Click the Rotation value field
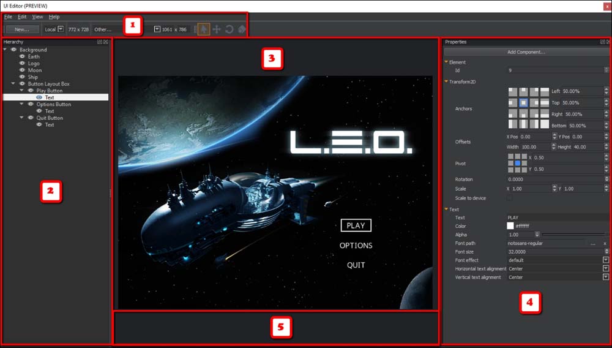The image size is (612, 348). coord(555,180)
